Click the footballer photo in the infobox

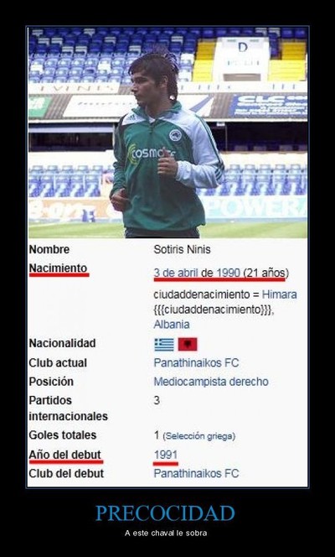tap(167, 133)
